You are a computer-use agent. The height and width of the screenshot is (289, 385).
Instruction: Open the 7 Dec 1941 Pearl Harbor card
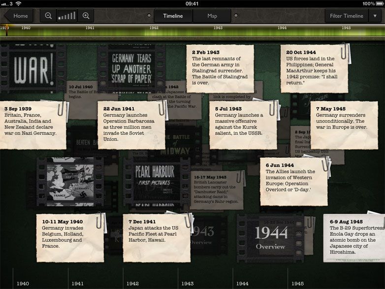[157, 238]
